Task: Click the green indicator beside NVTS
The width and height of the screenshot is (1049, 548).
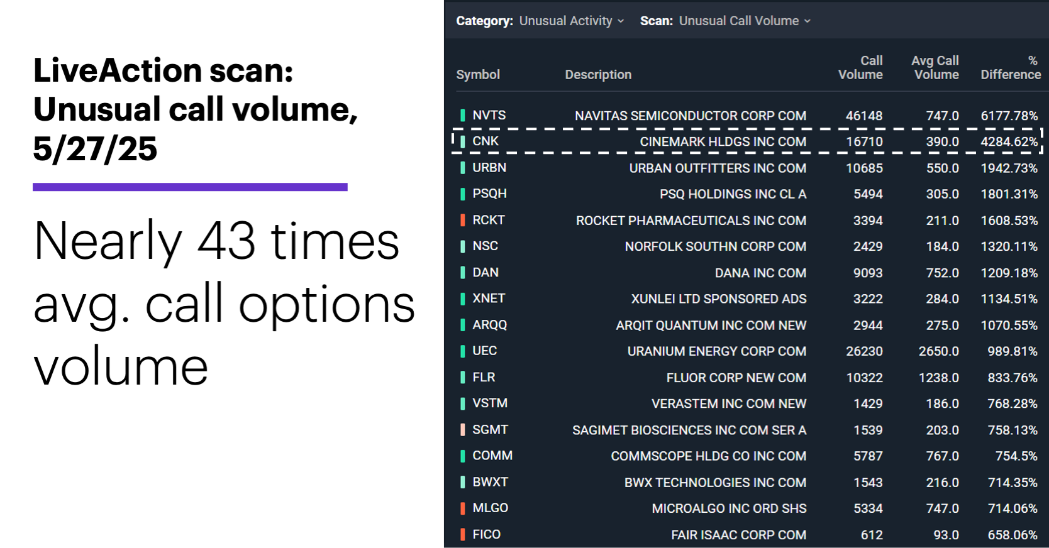Action: (464, 116)
